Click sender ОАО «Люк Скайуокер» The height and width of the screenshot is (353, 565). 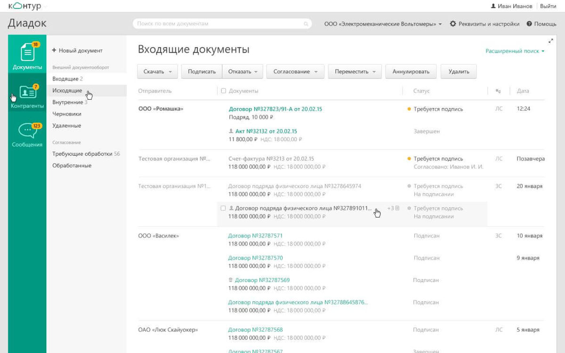coord(168,330)
